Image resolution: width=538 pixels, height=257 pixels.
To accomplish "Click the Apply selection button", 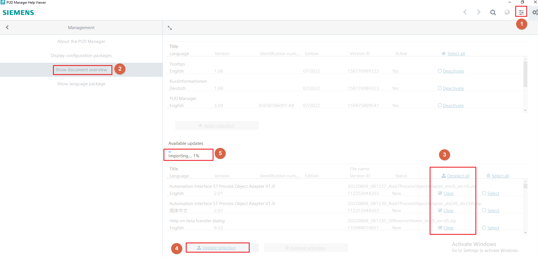I will tap(217, 126).
